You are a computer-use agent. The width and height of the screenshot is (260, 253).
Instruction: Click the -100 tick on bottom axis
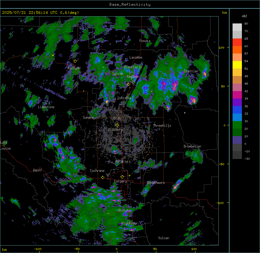pyautogui.click(x=38, y=249)
